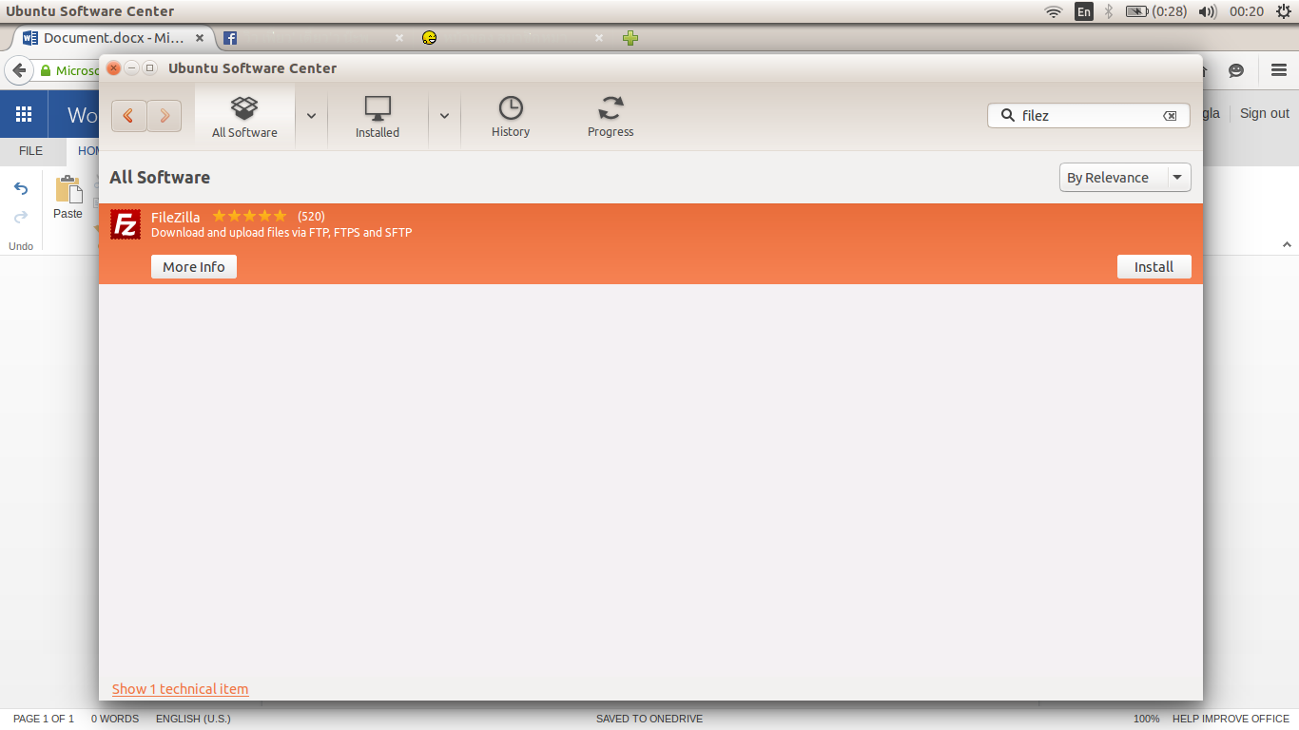Collapse the Word ribbon chevron

click(x=1288, y=245)
